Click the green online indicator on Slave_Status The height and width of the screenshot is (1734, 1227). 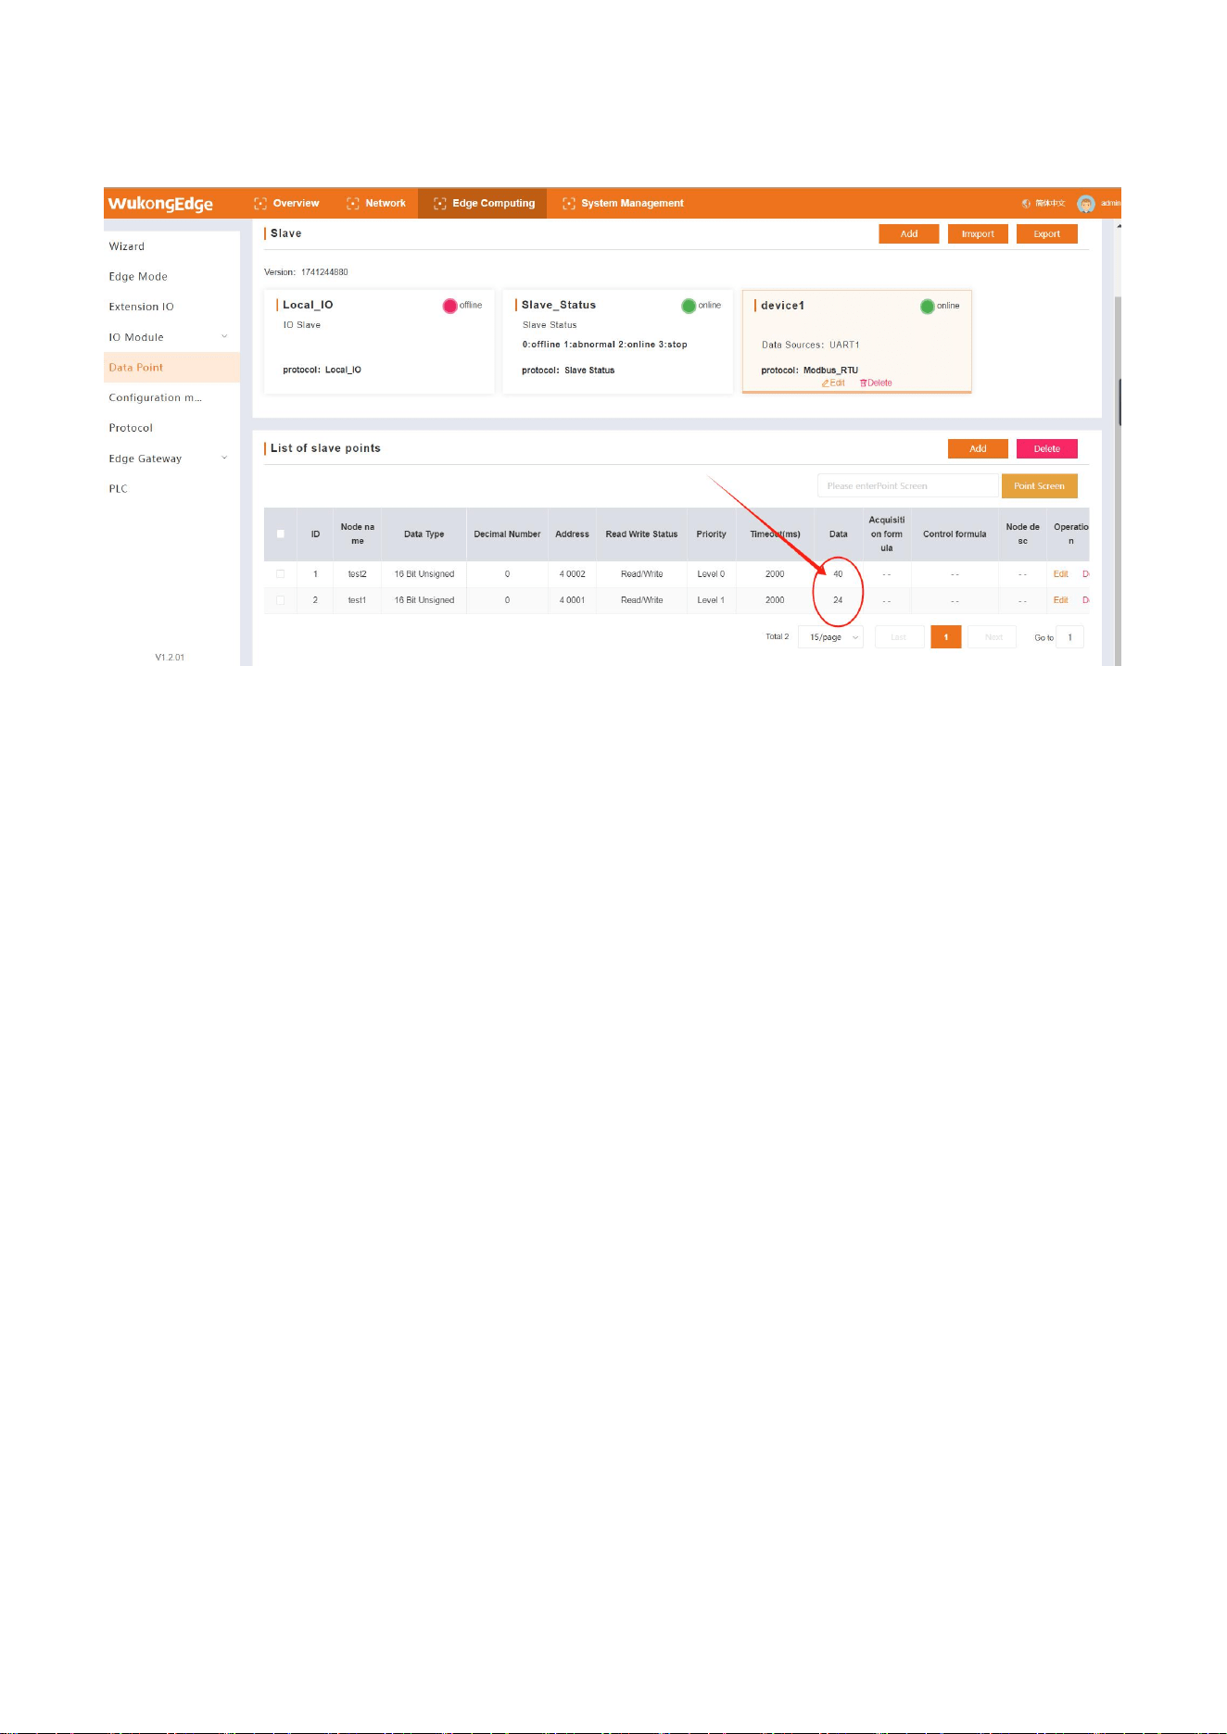(689, 306)
